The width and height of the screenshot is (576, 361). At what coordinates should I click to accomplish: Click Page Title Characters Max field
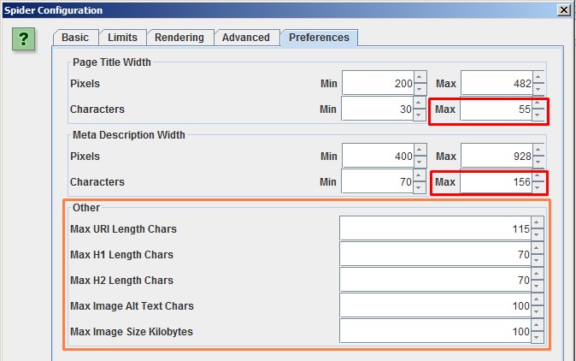pos(497,109)
